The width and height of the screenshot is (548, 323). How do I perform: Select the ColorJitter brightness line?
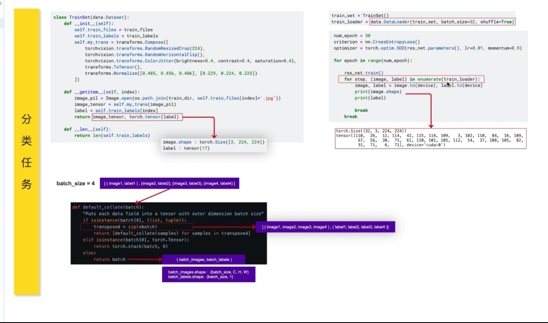190,61
